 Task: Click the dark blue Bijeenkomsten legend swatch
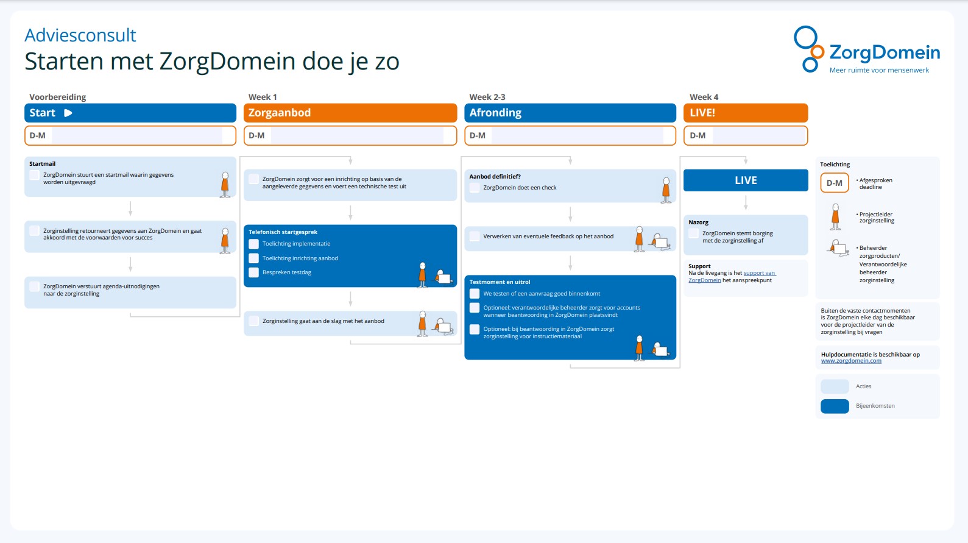click(x=835, y=406)
